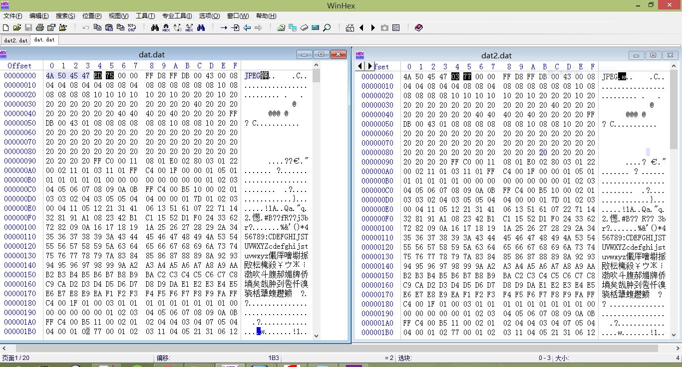The image size is (682, 367).
Task: Open the 编辑(E) menu
Action: (39, 15)
